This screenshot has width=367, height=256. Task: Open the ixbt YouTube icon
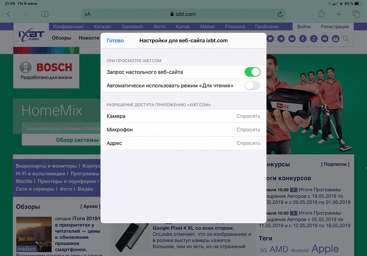tap(325, 39)
